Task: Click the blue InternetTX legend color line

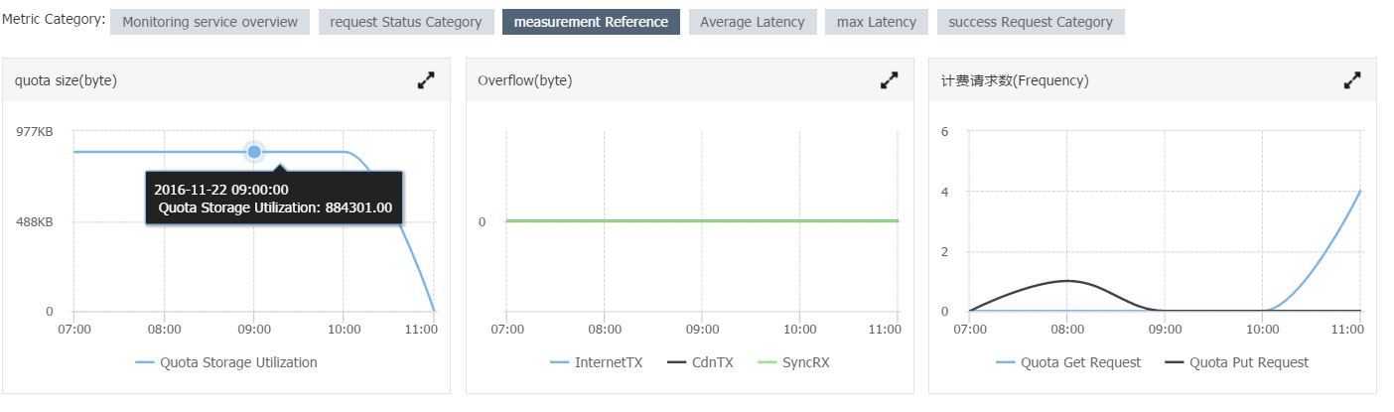Action: (x=560, y=362)
